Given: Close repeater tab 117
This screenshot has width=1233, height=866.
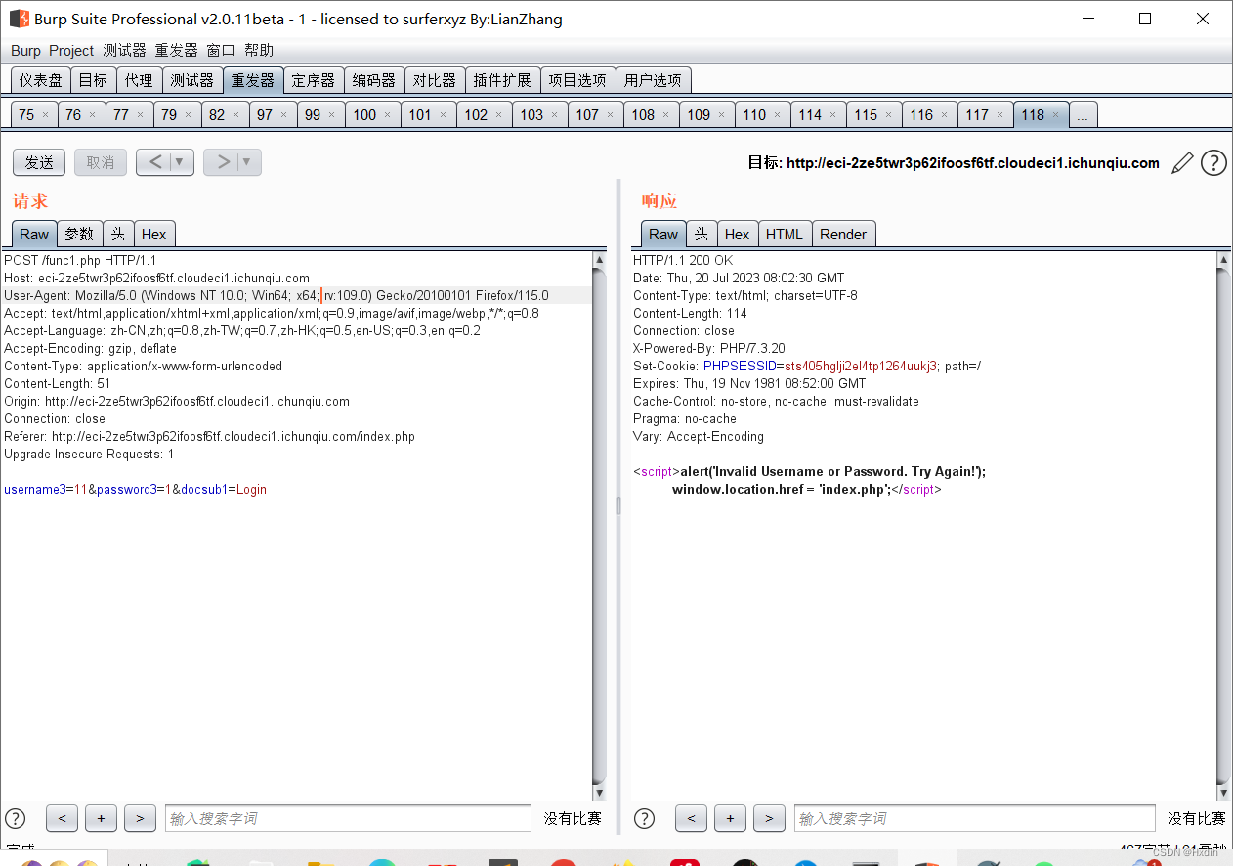Looking at the screenshot, I should [x=1000, y=115].
